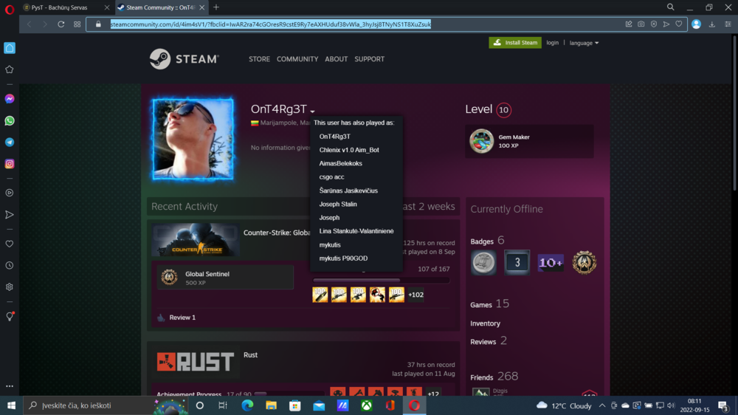The height and width of the screenshot is (415, 738).
Task: Click the Gem Maker badge icon
Action: tap(482, 141)
